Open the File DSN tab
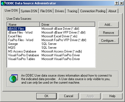This screenshot has height=102, width=125. pyautogui.click(x=46, y=11)
